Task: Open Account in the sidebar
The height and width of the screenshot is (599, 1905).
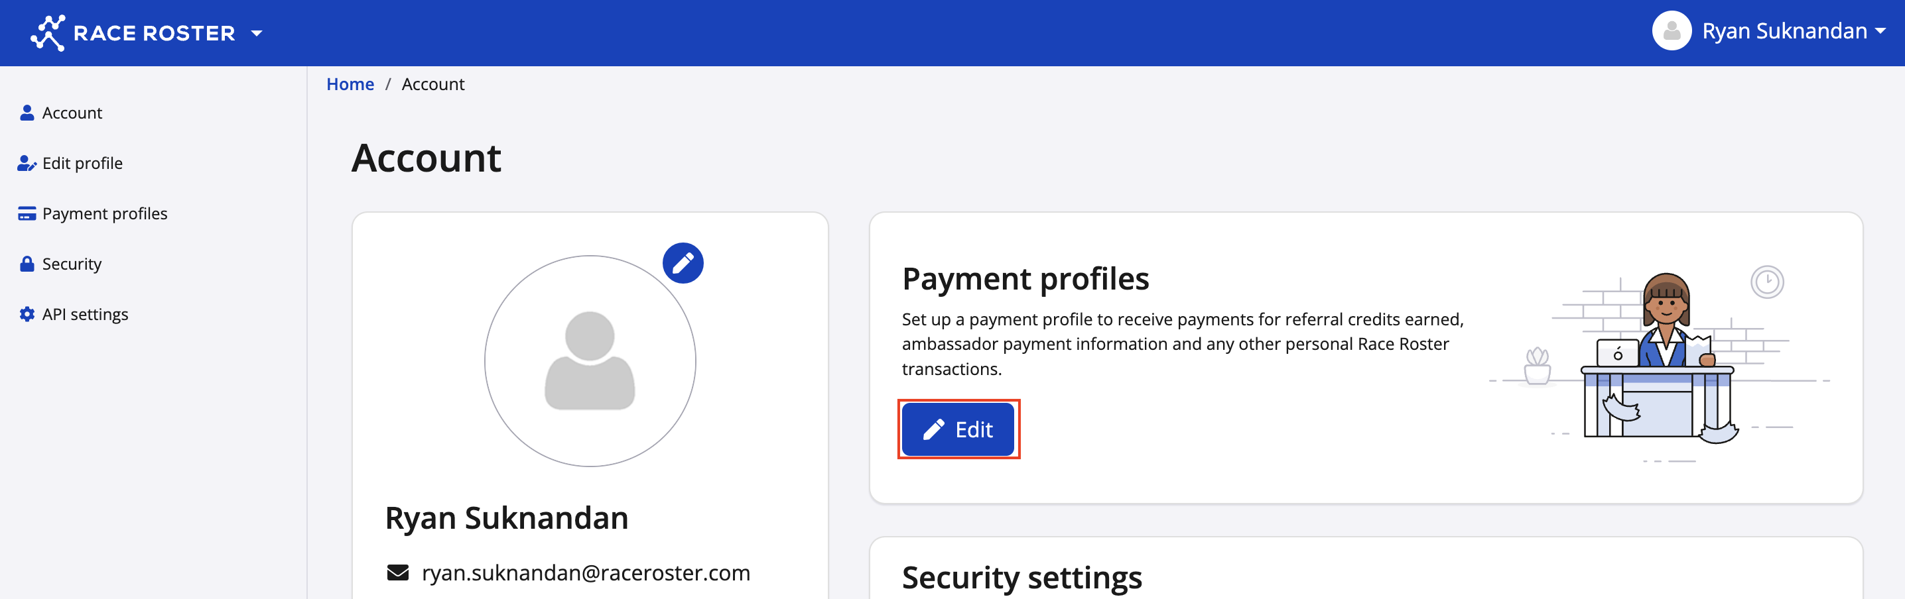Action: pos(72,113)
